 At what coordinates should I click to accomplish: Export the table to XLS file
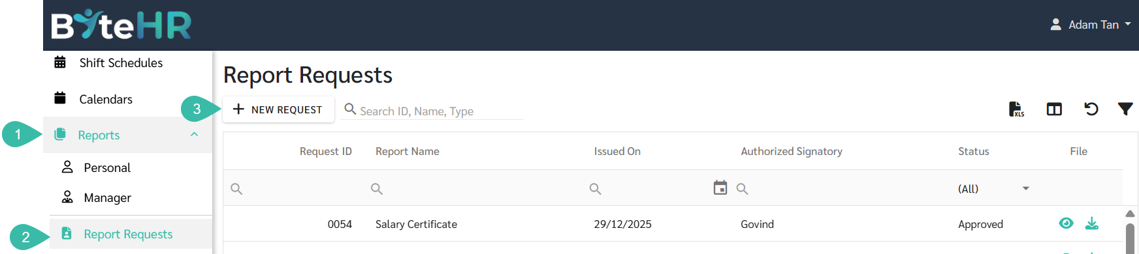tap(1016, 109)
